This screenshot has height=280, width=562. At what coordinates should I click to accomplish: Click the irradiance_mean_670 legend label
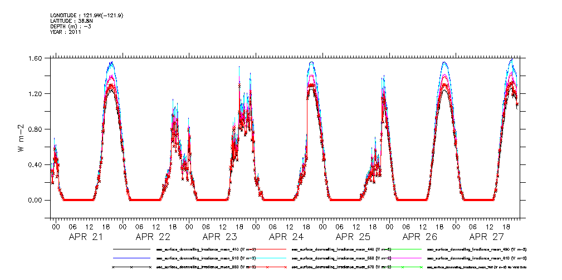[x=341, y=267]
